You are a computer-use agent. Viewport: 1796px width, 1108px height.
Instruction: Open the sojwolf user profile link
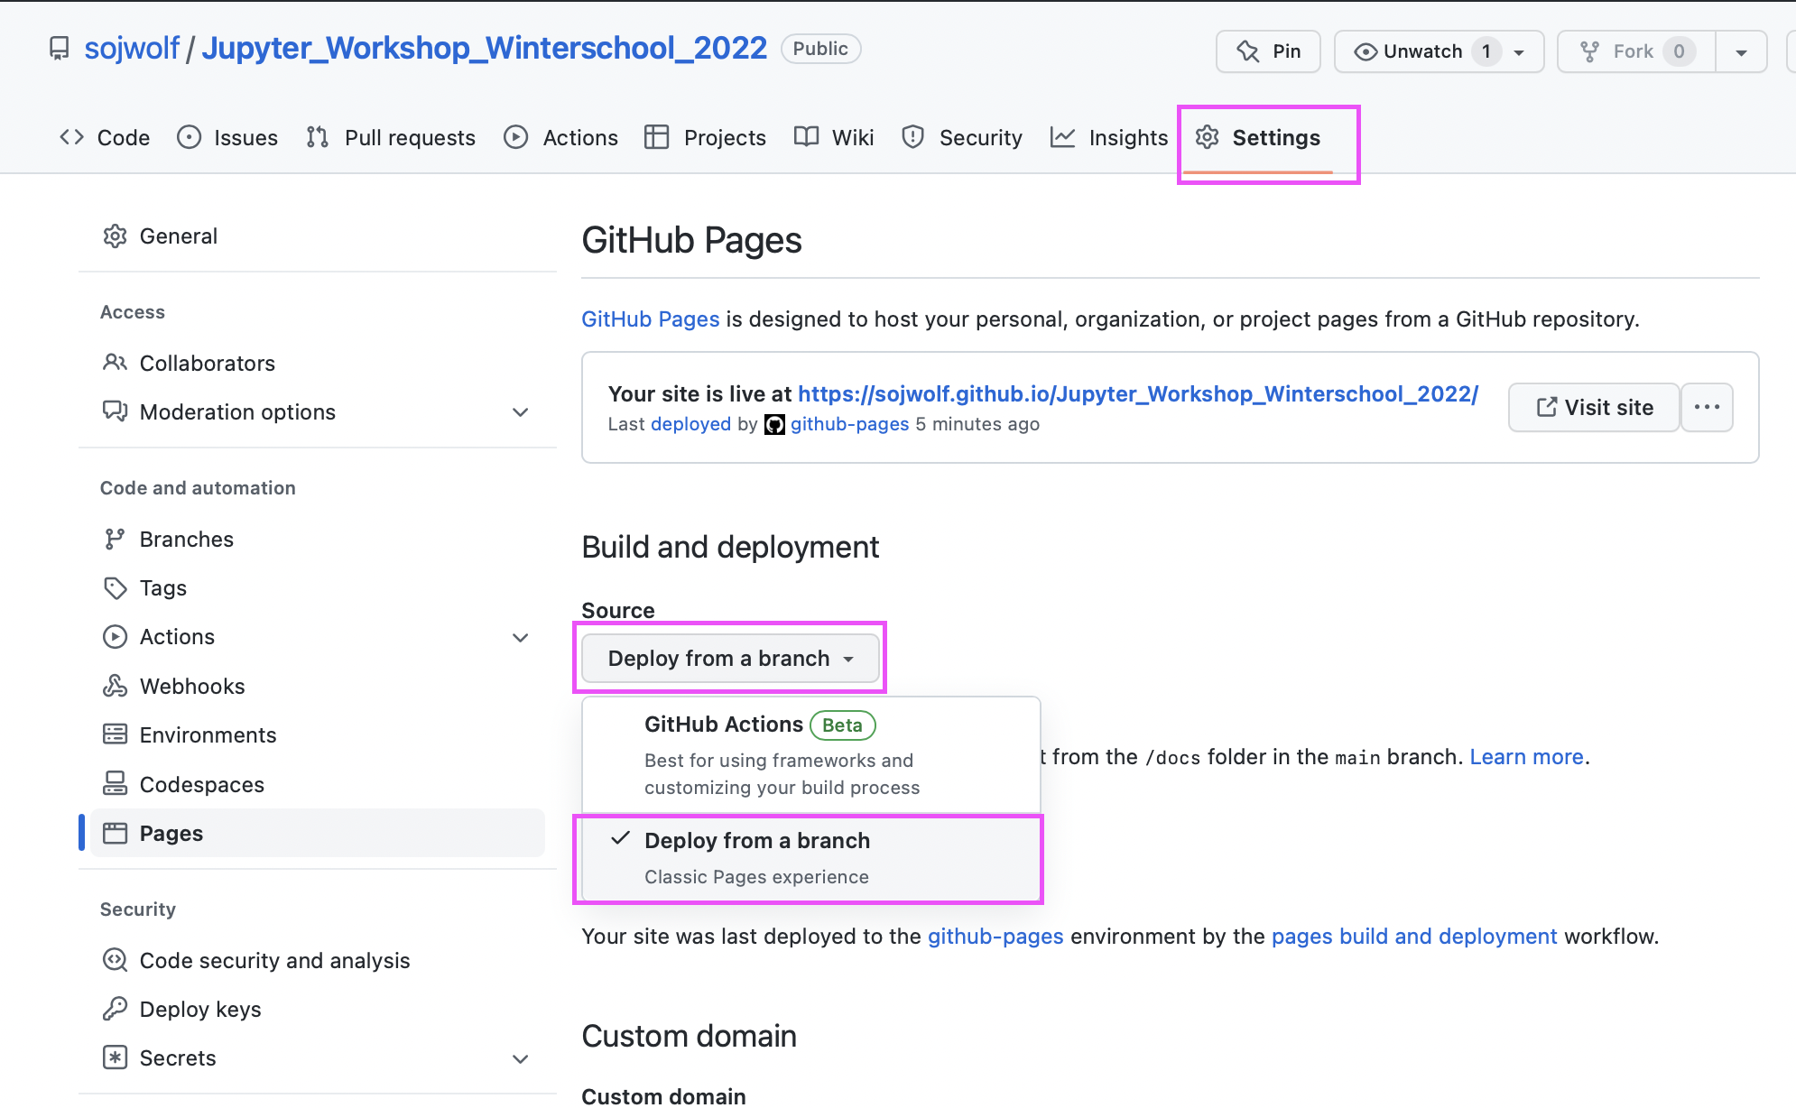132,48
